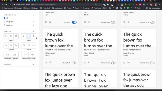
Task: Activate the DJR fonts toggle
Action: (113, 22)
